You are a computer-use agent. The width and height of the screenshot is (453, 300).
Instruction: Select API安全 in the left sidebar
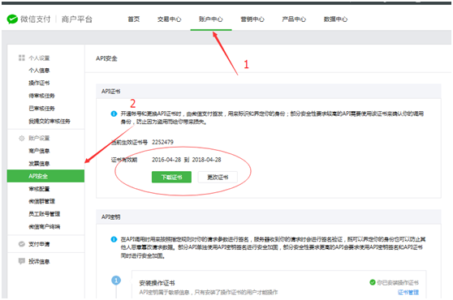(x=45, y=176)
